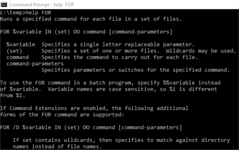Click 'Specifies parameters or switches' line
The height and width of the screenshot is (150, 239).
(x=136, y=70)
